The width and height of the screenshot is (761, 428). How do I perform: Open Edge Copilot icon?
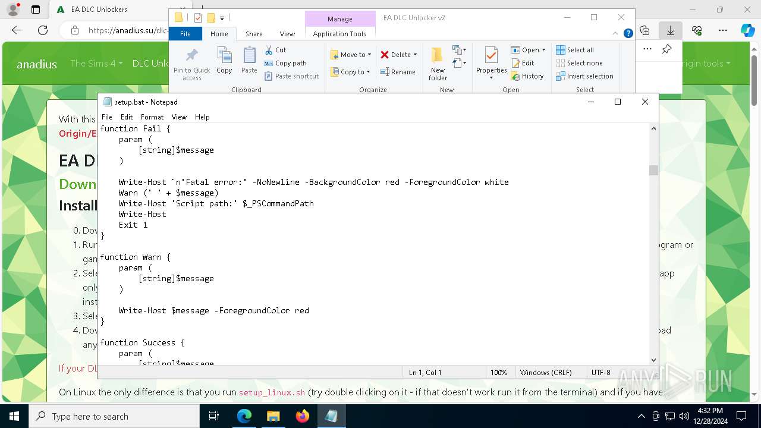pos(747,30)
